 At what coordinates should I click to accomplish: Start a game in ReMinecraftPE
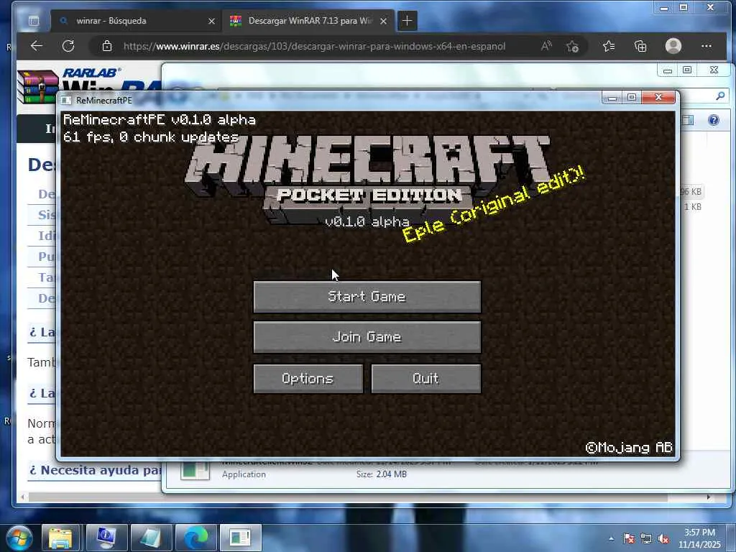367,297
